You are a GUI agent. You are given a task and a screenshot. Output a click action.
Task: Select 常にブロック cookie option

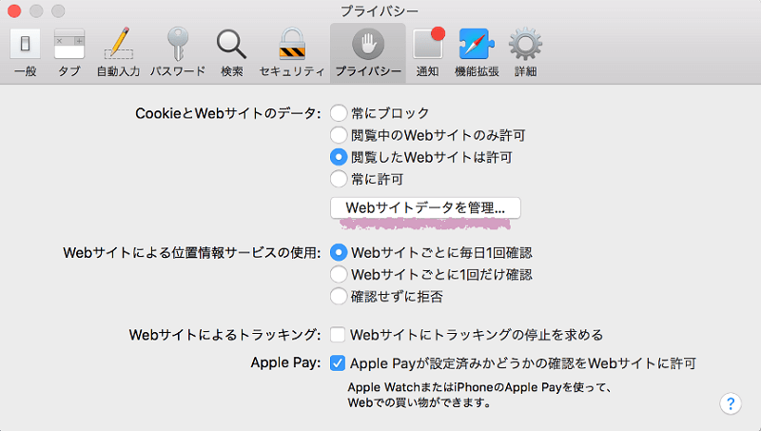tap(338, 113)
